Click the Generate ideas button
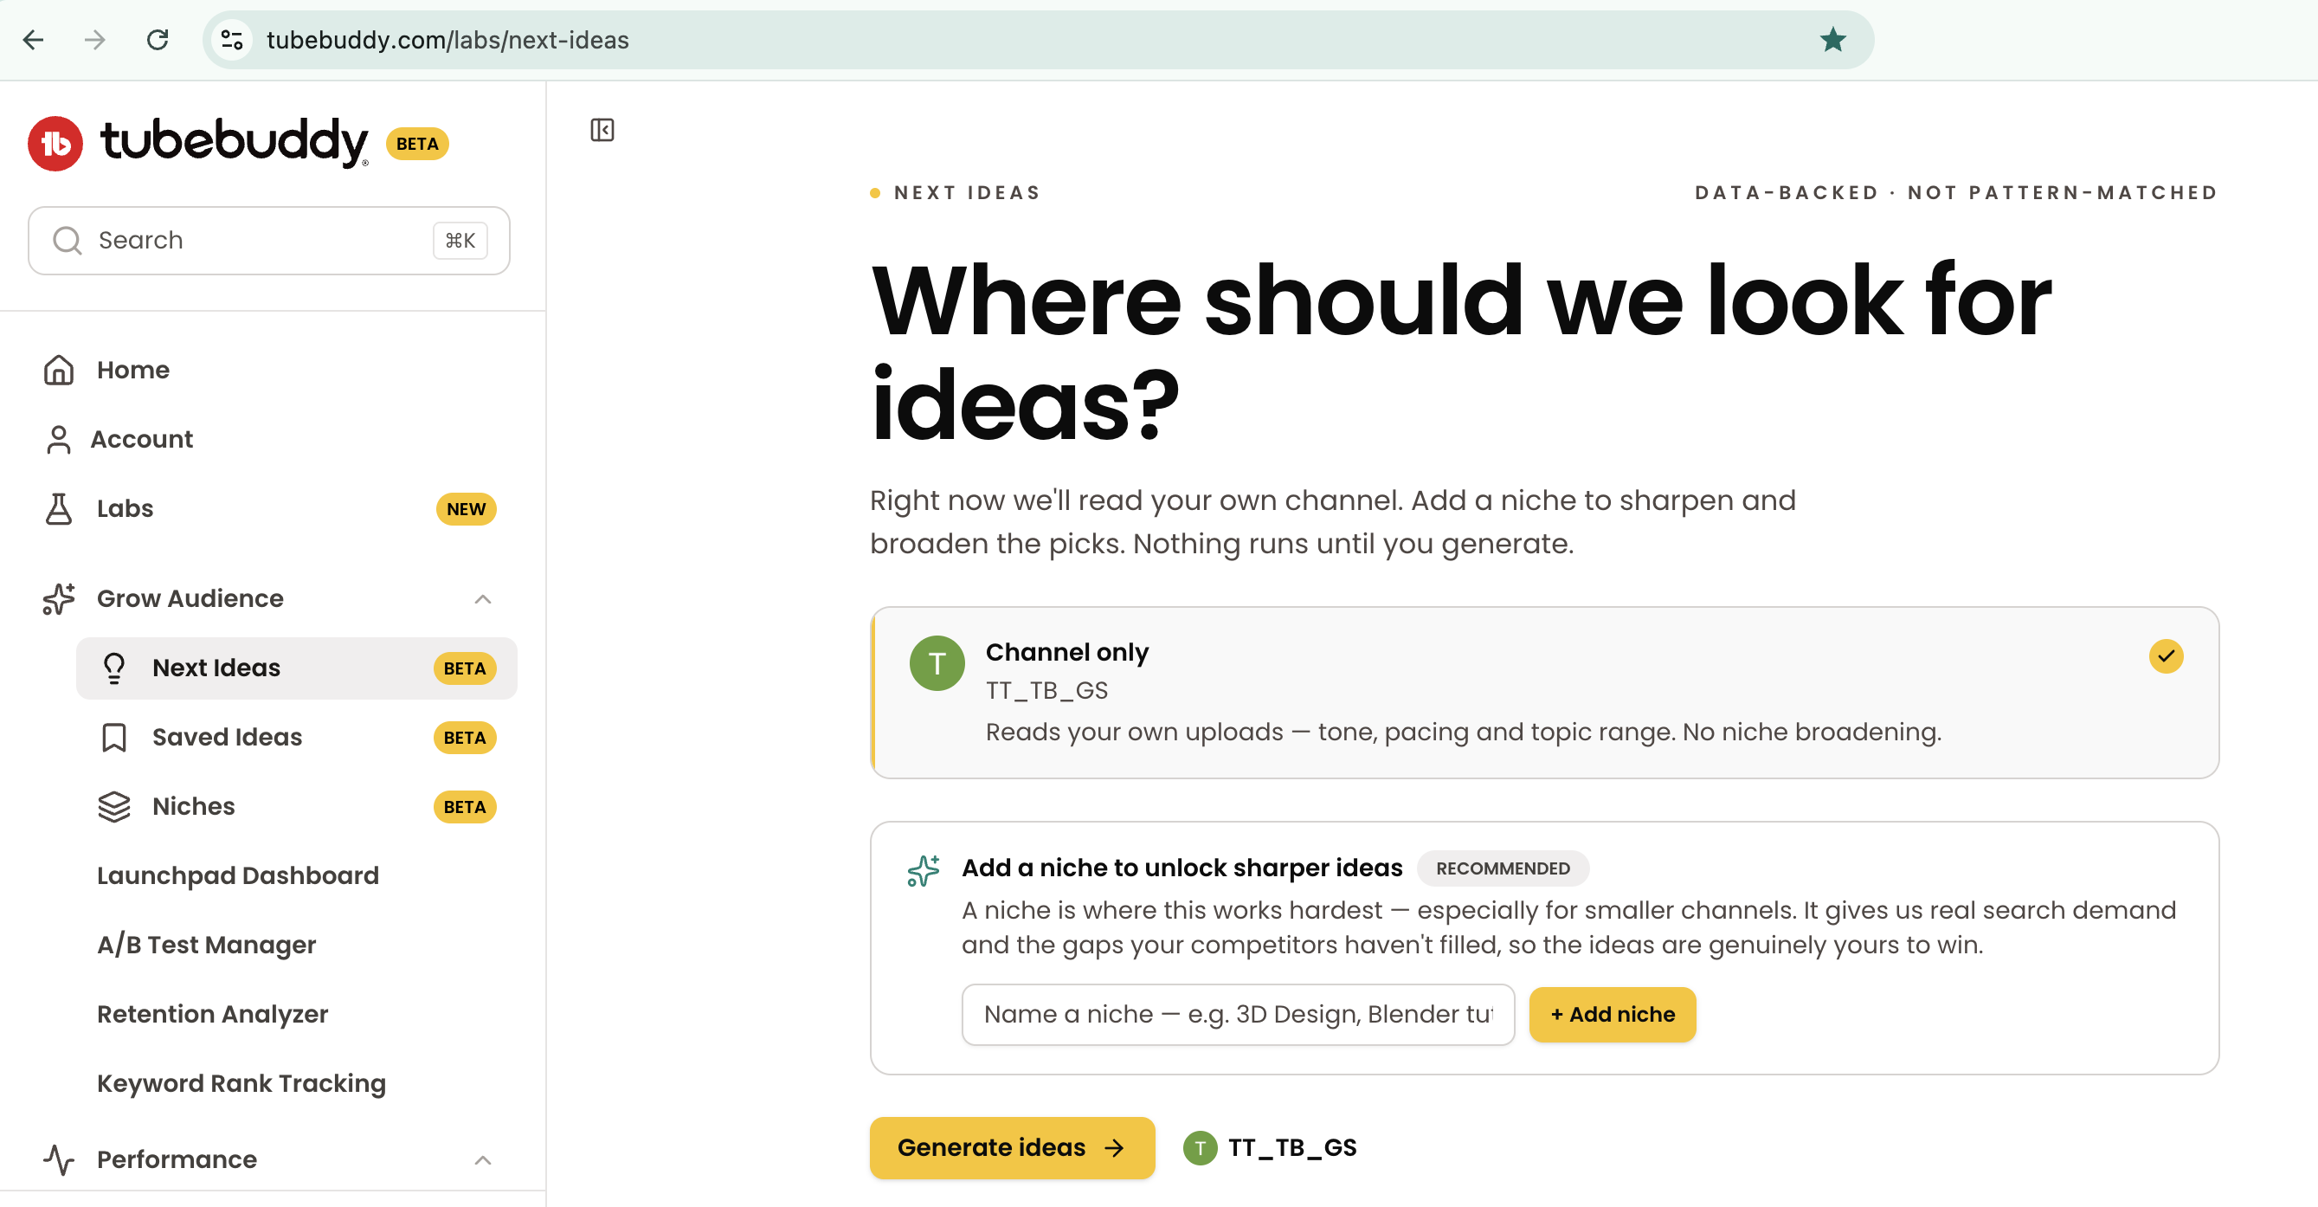Screen dimensions: 2318x1207 pos(1013,1147)
